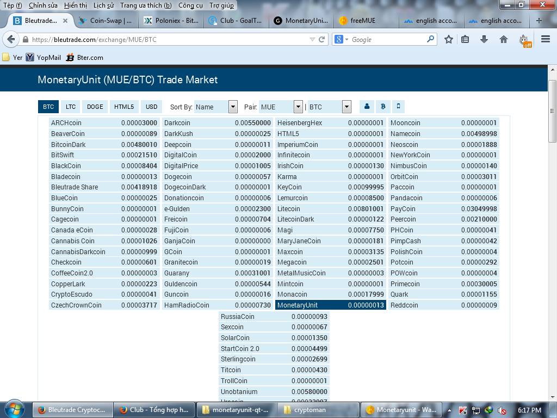This screenshot has height=418, width=557.
Task: Switch to the Club - GoalT browser tab
Action: (x=236, y=21)
